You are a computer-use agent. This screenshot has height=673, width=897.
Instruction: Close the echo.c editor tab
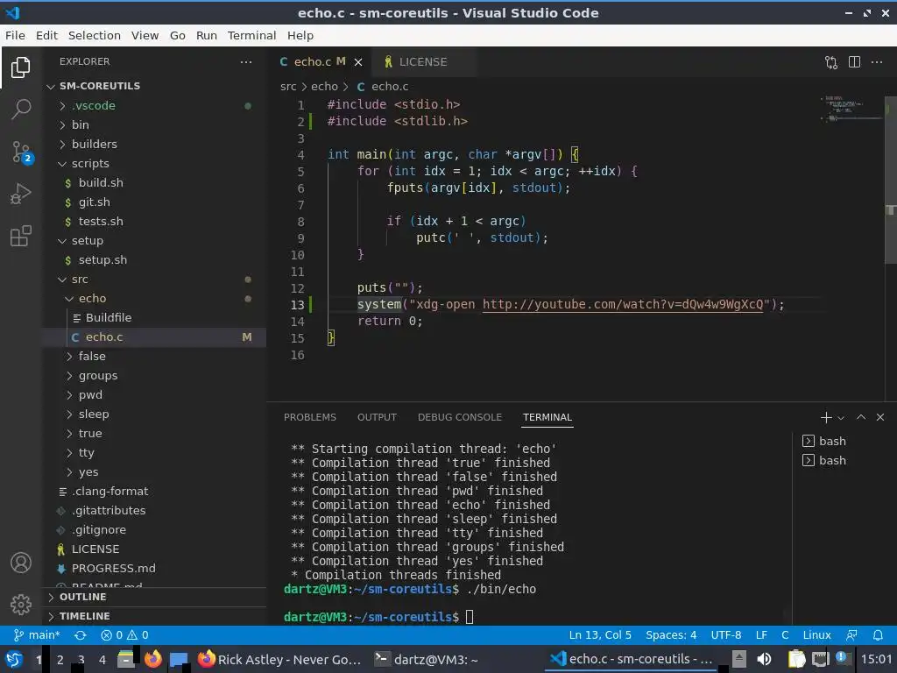click(x=358, y=62)
